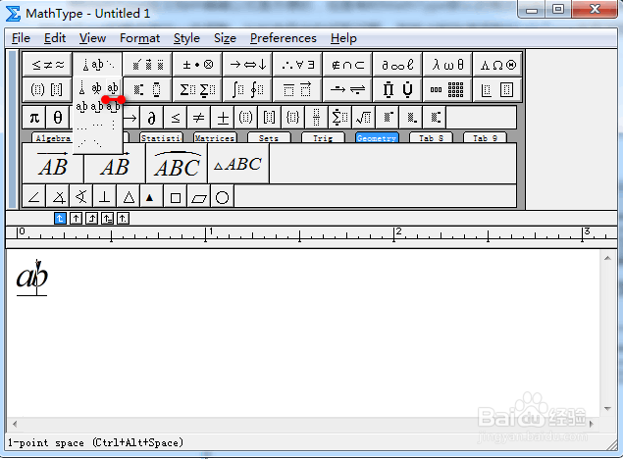The width and height of the screenshot is (623, 459).
Task: Choose the alignment mark from spaces dropdown
Action: click(81, 87)
